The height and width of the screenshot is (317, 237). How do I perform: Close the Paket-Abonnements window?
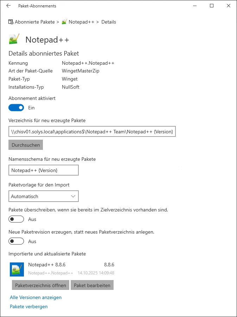pyautogui.click(x=228, y=6)
